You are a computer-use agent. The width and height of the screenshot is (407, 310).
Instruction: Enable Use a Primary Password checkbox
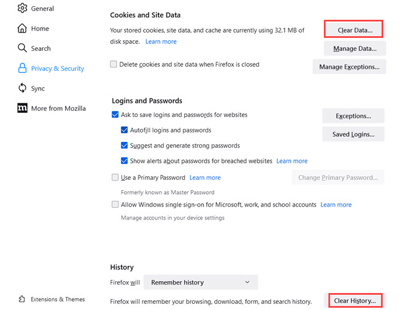click(115, 178)
